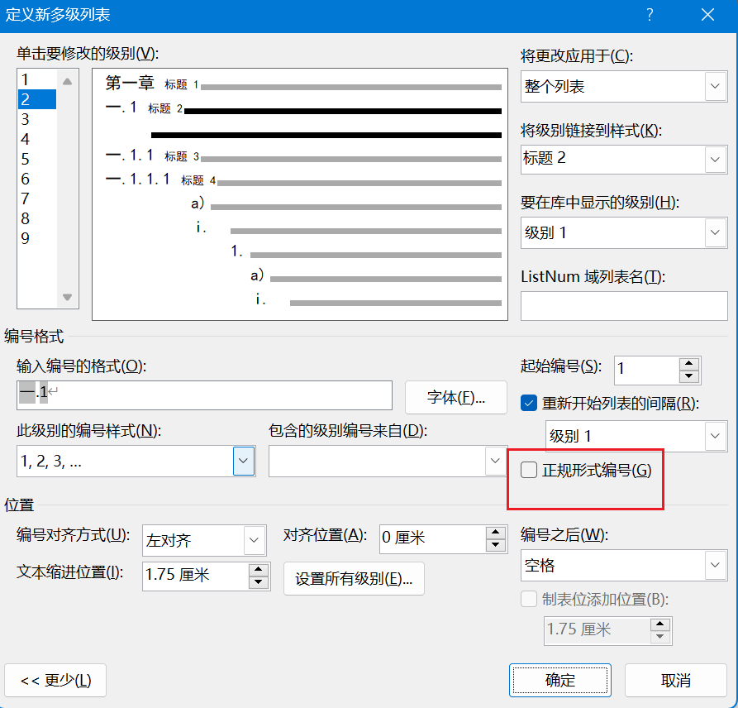The image size is (738, 708).
Task: Increase 对齐位置 using the up spinner arrow
Action: [x=495, y=532]
